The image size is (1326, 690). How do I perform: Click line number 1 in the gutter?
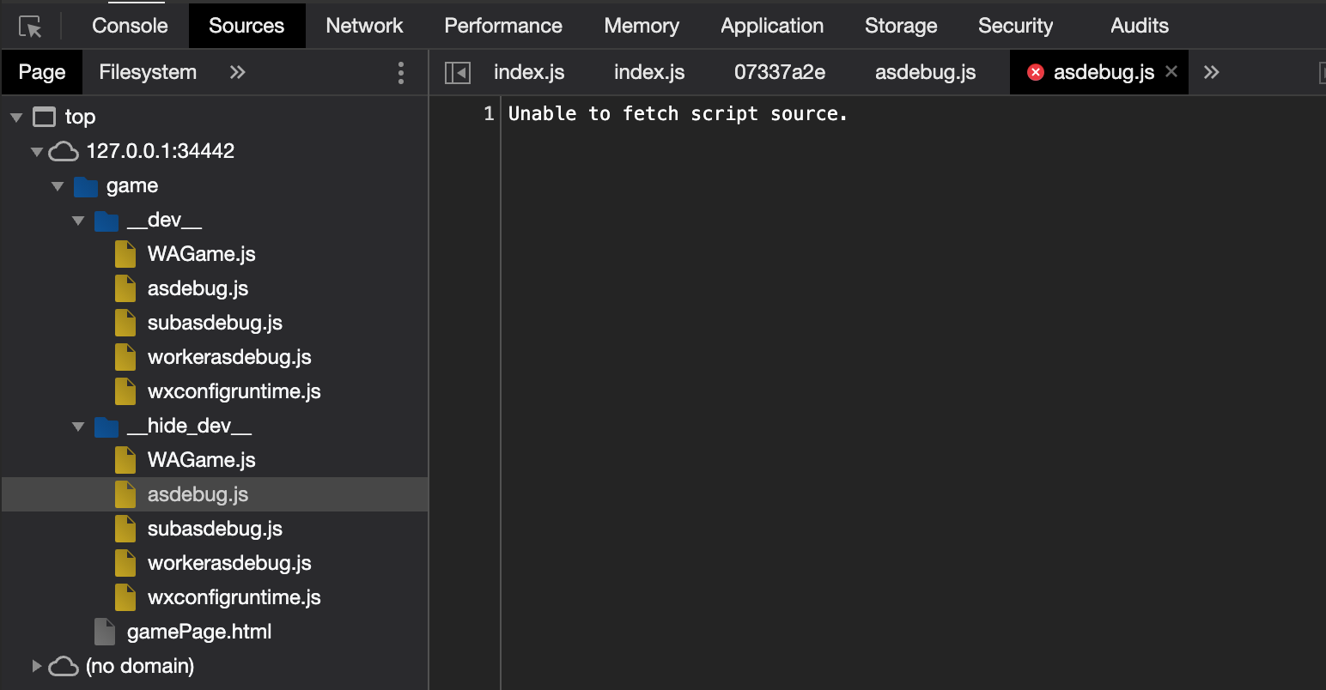488,114
